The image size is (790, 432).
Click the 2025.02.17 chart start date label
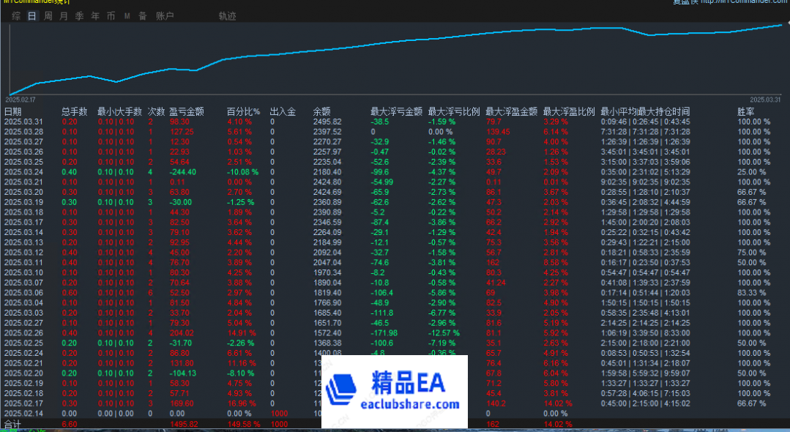pos(21,100)
